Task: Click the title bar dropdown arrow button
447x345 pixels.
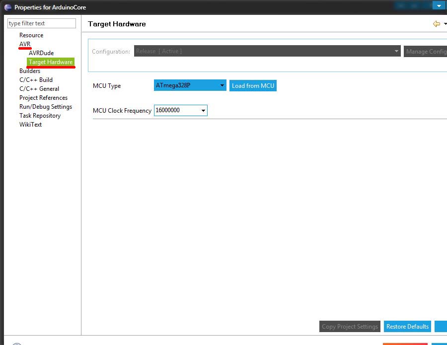Action: pyautogui.click(x=439, y=5)
